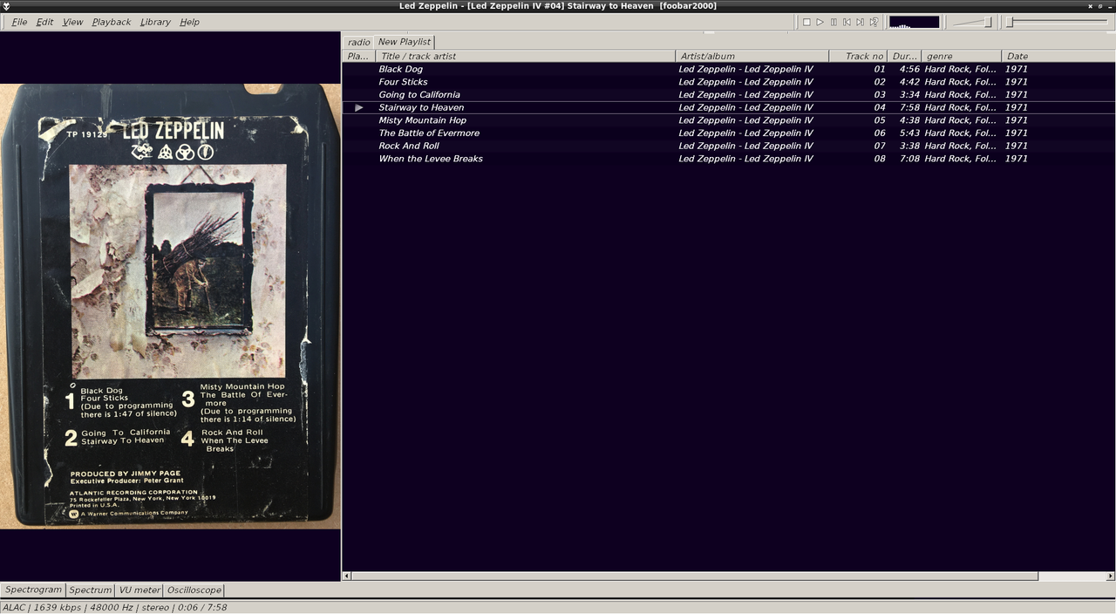
Task: Click the scroll left arrow of playlist
Action: coord(347,576)
